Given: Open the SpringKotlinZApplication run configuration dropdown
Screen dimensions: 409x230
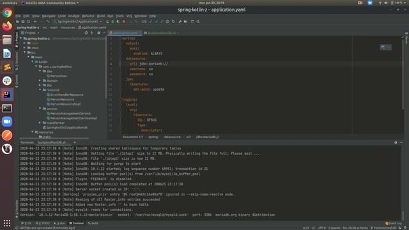Looking at the screenshot, I should click(77, 22).
